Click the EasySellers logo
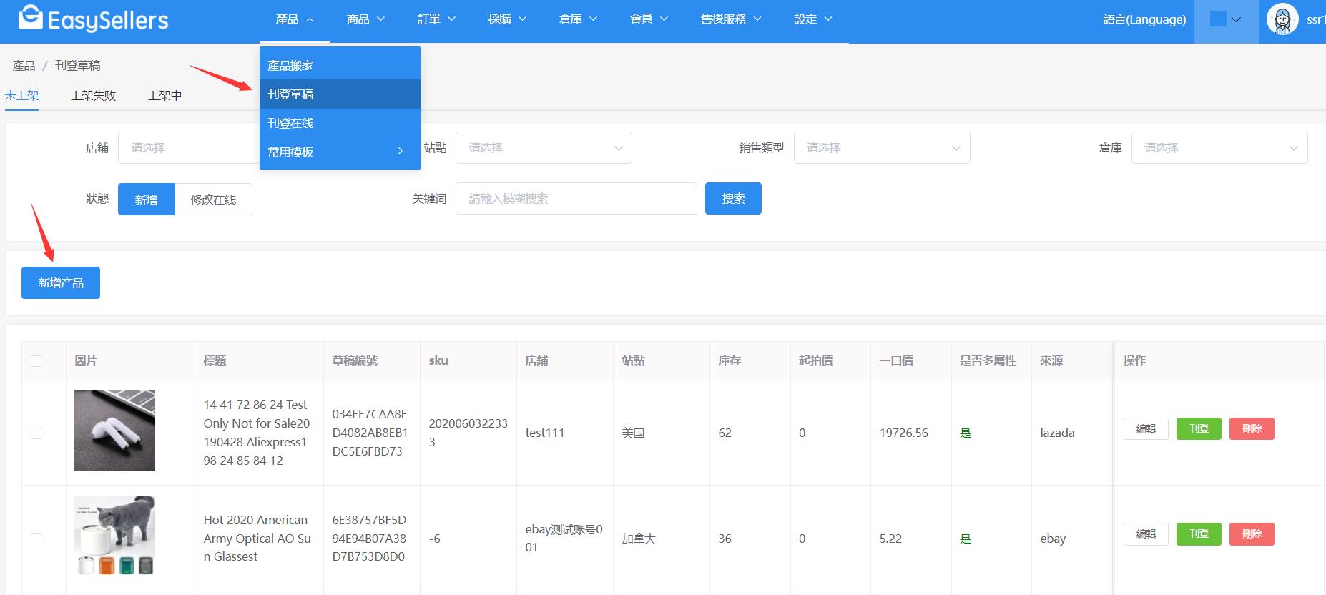The height and width of the screenshot is (595, 1326). click(x=93, y=19)
